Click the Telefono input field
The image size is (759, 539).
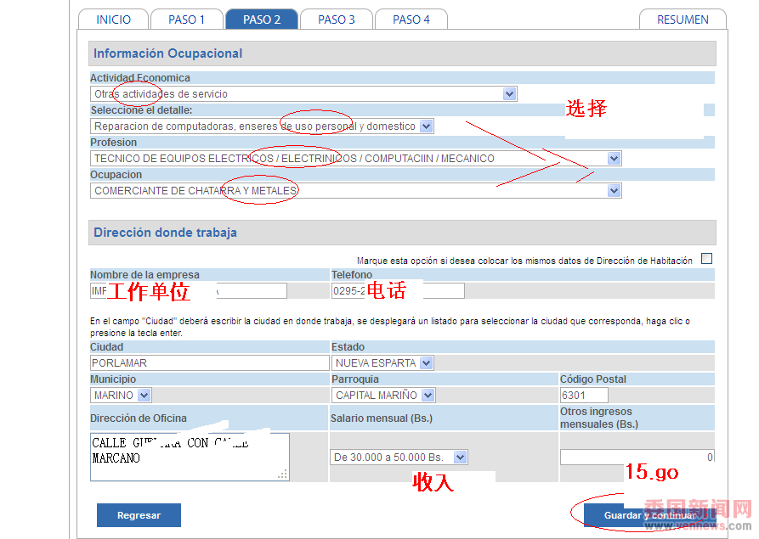[398, 291]
